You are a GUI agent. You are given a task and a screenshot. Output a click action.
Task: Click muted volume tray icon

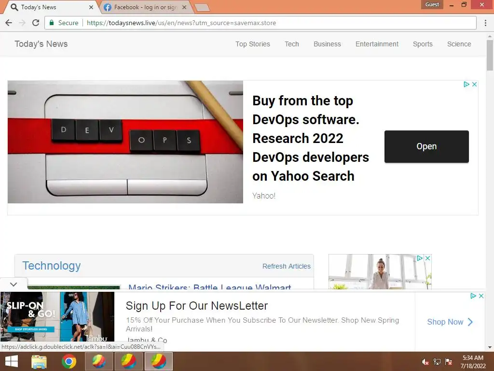[x=425, y=362]
